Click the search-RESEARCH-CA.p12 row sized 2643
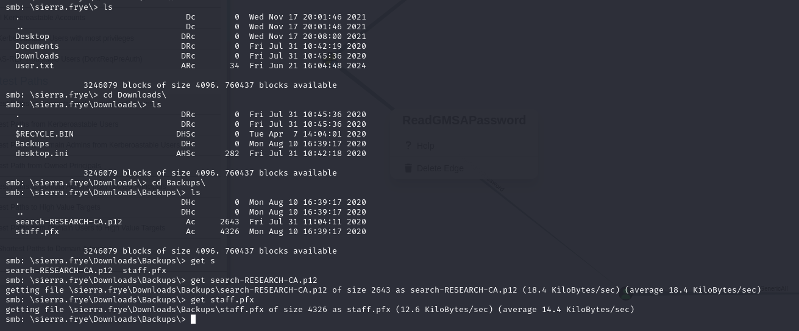 click(x=191, y=222)
